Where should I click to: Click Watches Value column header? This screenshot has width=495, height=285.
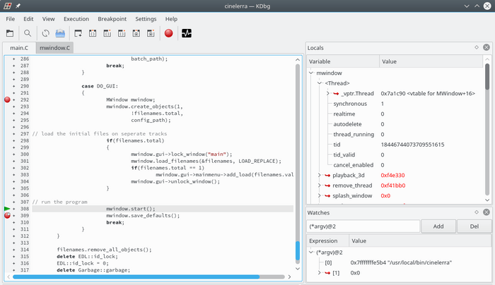420,241
